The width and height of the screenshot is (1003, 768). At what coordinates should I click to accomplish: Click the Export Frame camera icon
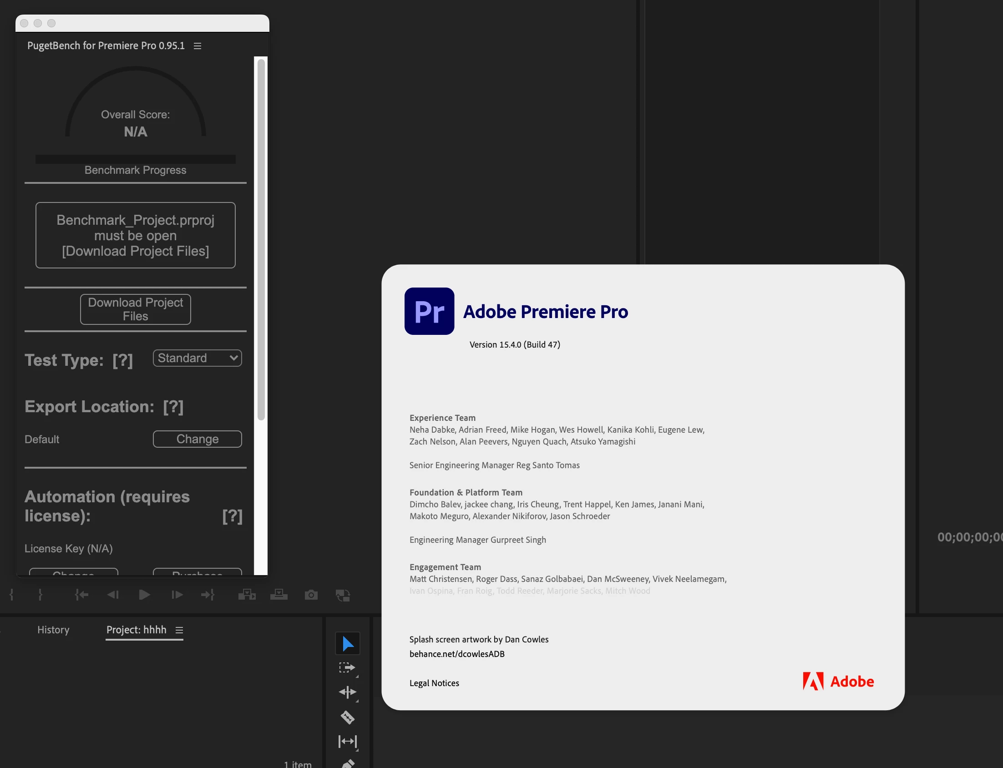pyautogui.click(x=311, y=595)
